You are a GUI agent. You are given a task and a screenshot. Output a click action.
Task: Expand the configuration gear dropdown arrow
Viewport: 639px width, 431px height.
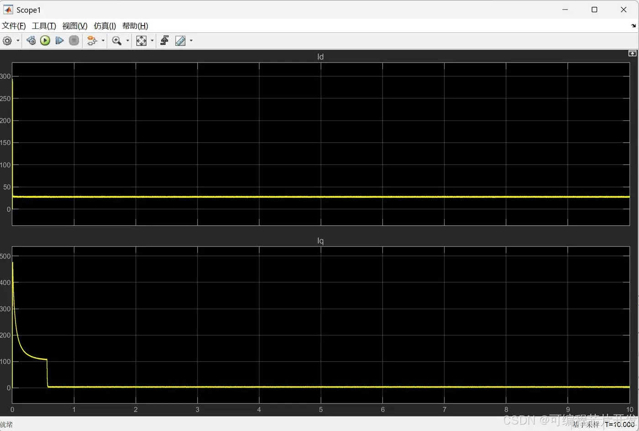click(x=18, y=41)
